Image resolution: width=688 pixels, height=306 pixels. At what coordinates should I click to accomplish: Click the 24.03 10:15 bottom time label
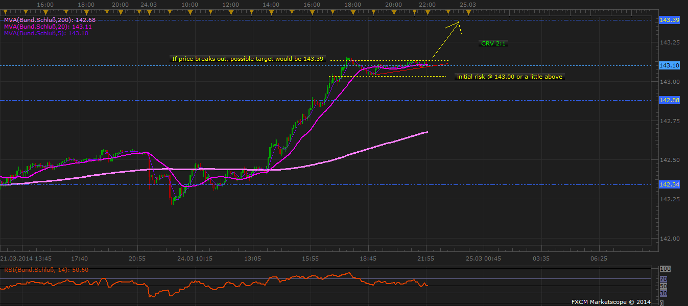195,258
